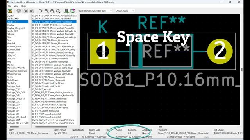Click the teal REF** text above the footprint
Screen dimensions: 250x140
tap(162, 23)
